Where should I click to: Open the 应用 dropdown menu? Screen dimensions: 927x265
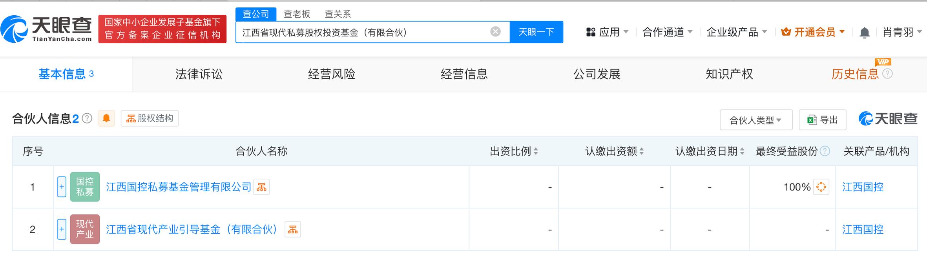(607, 32)
